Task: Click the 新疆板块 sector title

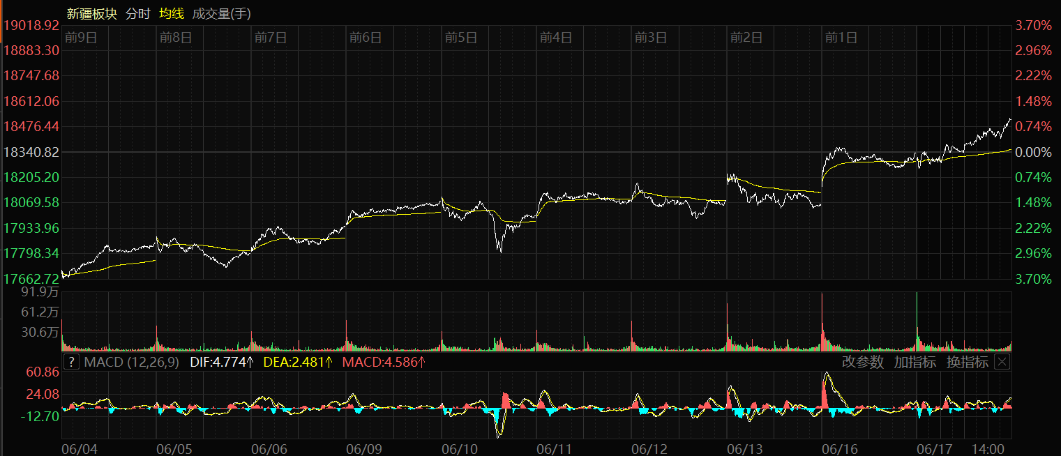Action: click(x=91, y=13)
